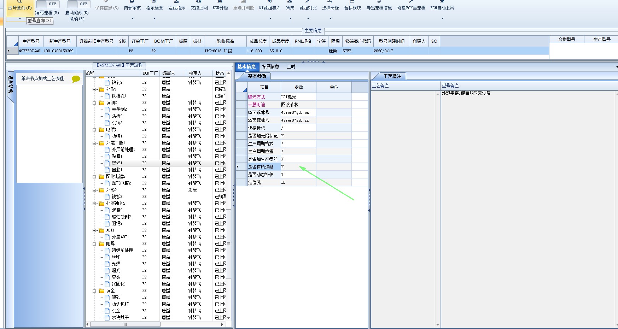Click the document icon beside 喷砂

[107, 298]
